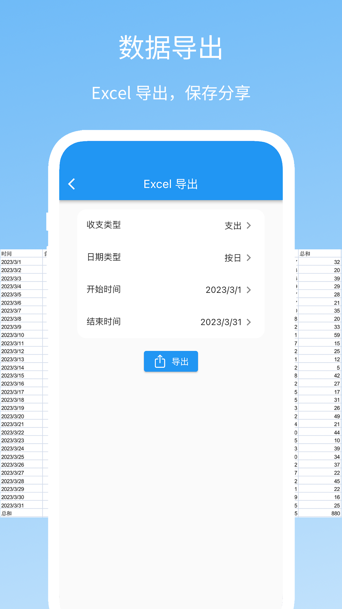Tap the 开始时间 row label
Screen dimensions: 342x609
[104, 289]
